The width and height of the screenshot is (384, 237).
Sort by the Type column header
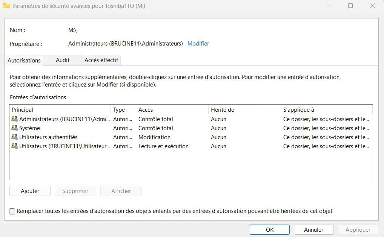123,110
